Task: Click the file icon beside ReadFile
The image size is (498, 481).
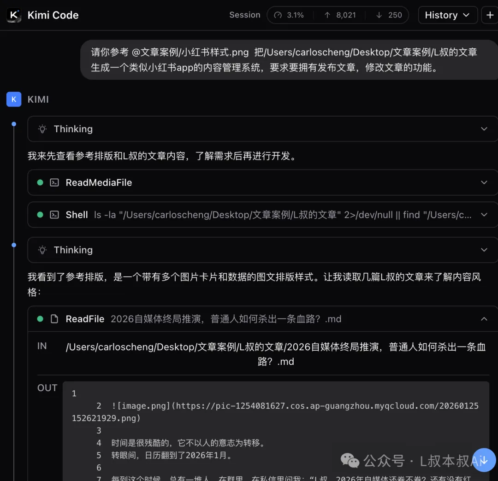Action: (x=54, y=319)
